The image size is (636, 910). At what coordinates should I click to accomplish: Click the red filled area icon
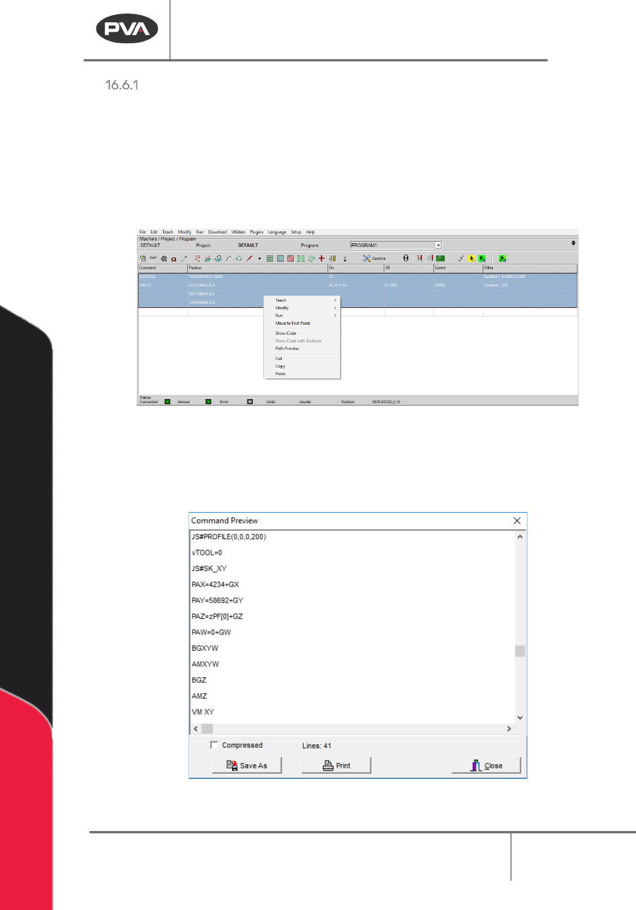(290, 258)
